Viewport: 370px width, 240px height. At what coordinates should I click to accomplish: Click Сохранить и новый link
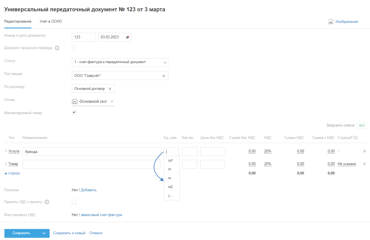click(69, 233)
